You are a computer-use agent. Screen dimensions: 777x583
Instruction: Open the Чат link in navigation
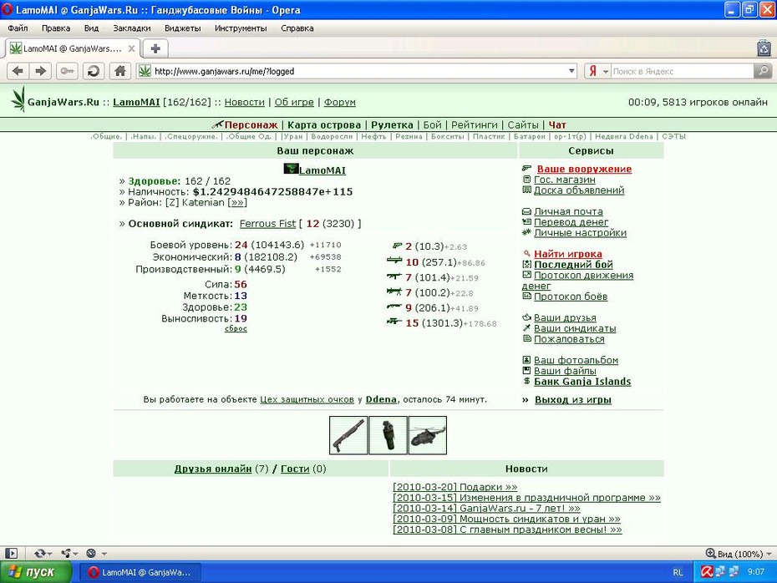click(557, 124)
